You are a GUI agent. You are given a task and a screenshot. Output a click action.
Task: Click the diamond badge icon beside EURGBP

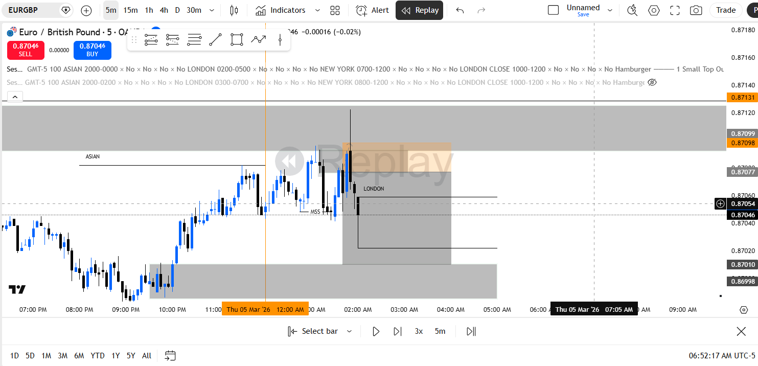click(x=65, y=10)
